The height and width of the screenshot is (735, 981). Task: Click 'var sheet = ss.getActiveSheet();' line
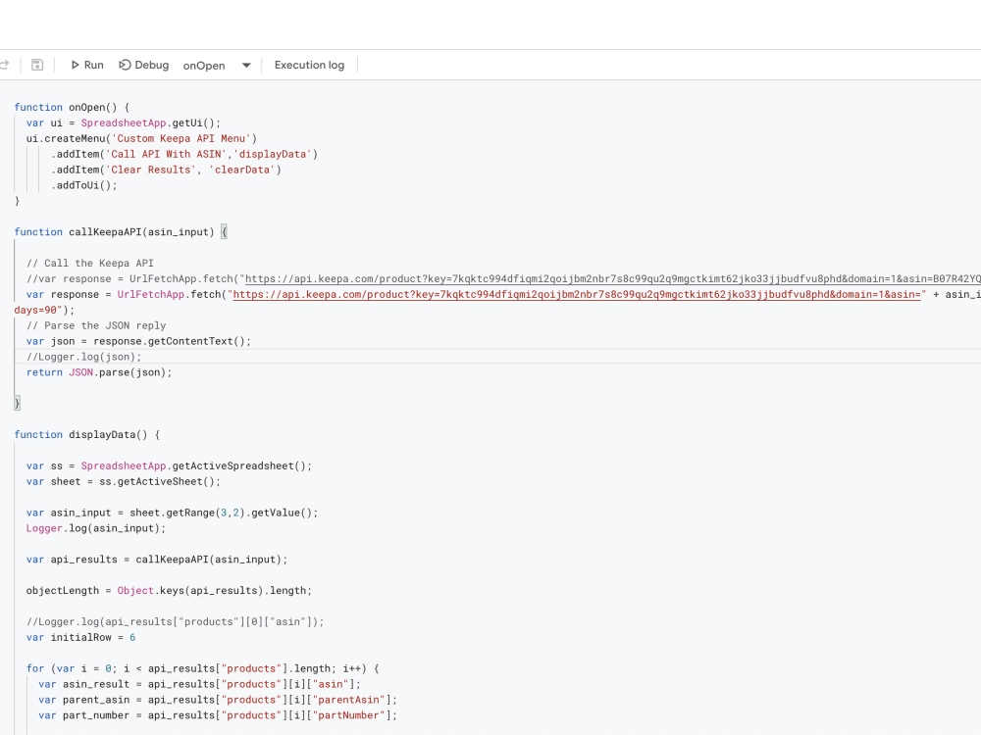pos(124,482)
